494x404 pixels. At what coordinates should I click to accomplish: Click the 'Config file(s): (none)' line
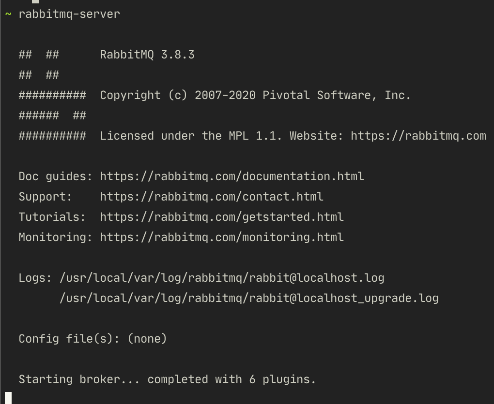pos(93,339)
